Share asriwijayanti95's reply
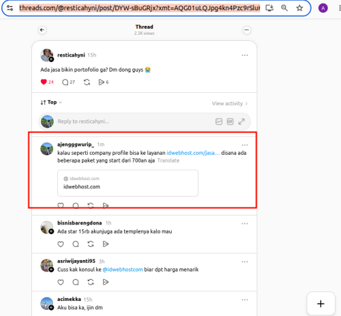341x316 pixels. point(106,283)
